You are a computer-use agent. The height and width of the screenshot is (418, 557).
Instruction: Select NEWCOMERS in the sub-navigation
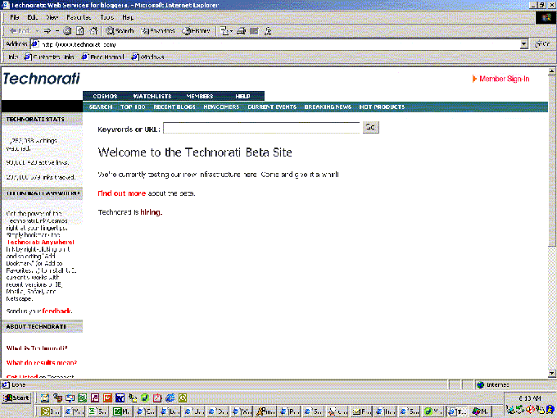[x=221, y=107]
